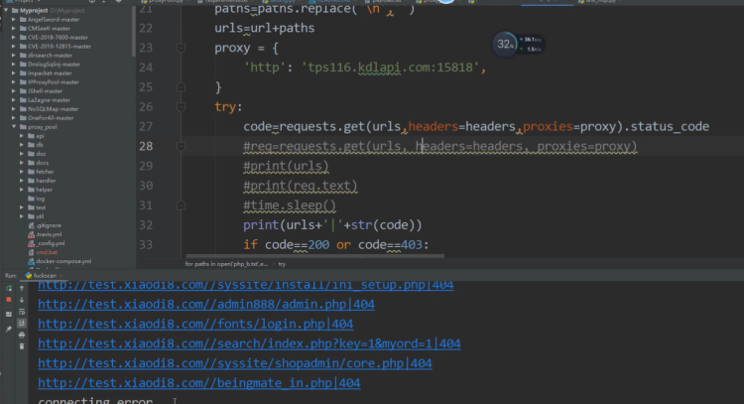744x404 pixels.
Task: Pin the Run tab with pin icon
Action: 9,329
